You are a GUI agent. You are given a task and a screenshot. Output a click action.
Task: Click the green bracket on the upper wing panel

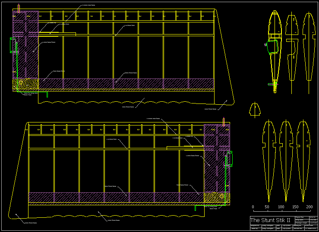tap(13, 45)
